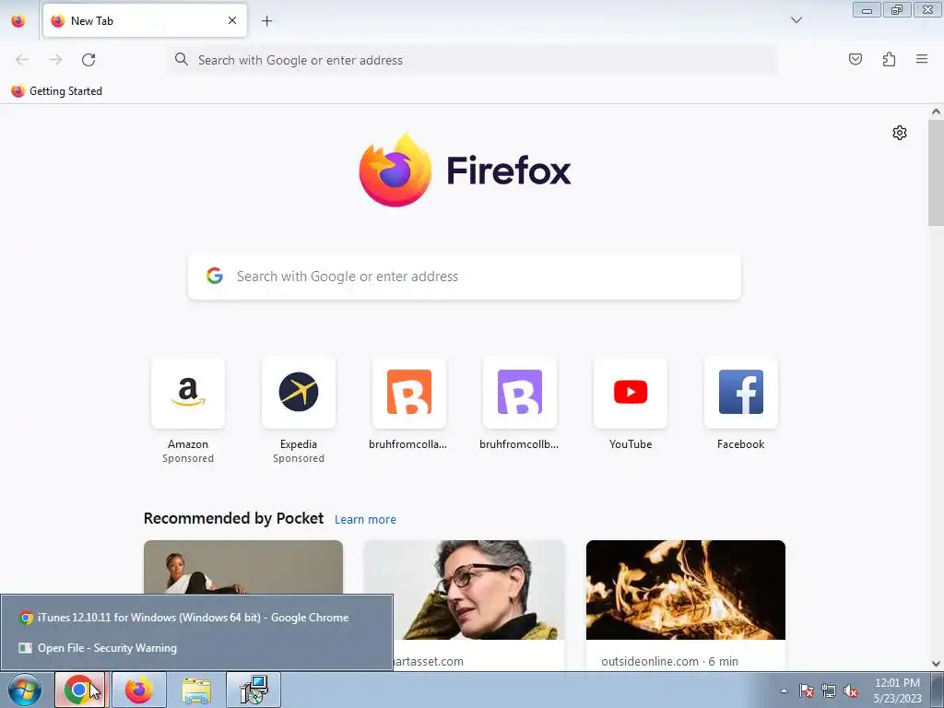Open the Firefox View pinned icon

[x=18, y=20]
